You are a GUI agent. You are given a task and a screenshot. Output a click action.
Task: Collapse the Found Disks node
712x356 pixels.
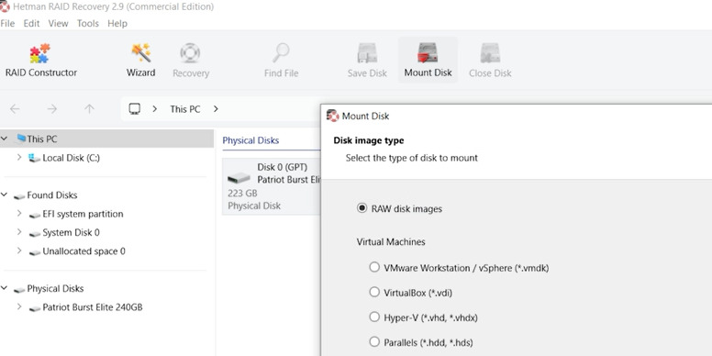pyautogui.click(x=4, y=195)
